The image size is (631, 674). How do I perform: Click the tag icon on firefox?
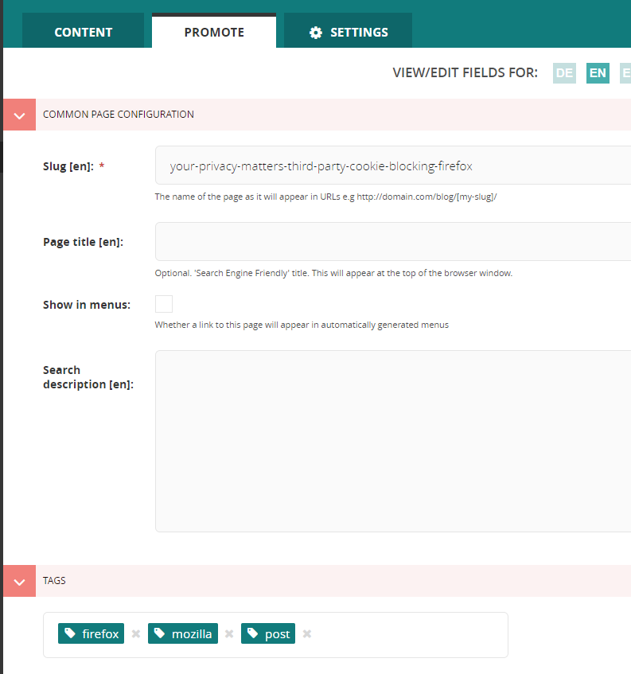[x=70, y=633]
